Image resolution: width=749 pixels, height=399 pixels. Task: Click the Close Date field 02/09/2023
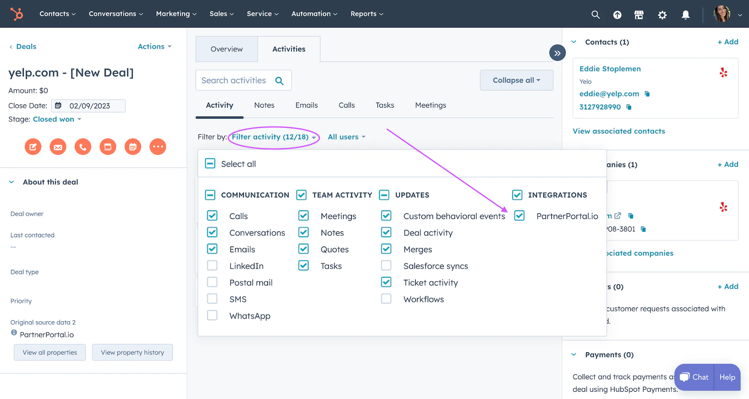pos(88,106)
